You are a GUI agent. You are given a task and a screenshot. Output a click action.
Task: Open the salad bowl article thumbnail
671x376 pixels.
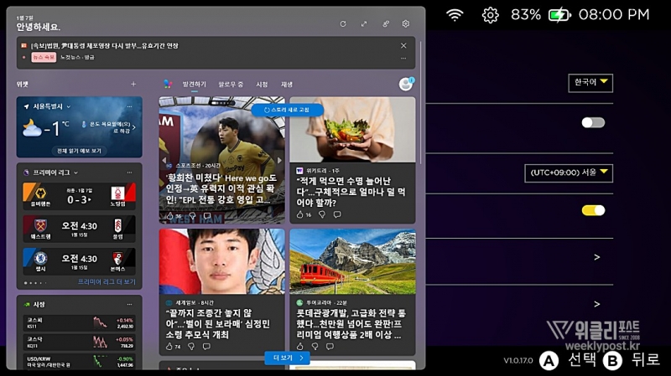pos(352,130)
